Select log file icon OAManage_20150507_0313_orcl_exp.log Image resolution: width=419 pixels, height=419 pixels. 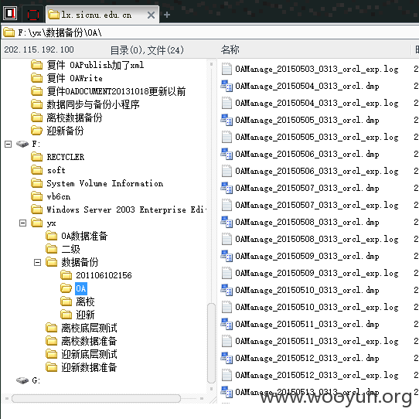coord(227,205)
